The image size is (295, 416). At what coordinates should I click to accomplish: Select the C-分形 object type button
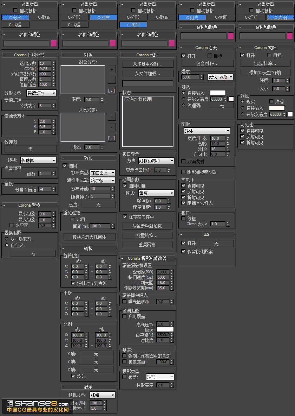point(15,18)
